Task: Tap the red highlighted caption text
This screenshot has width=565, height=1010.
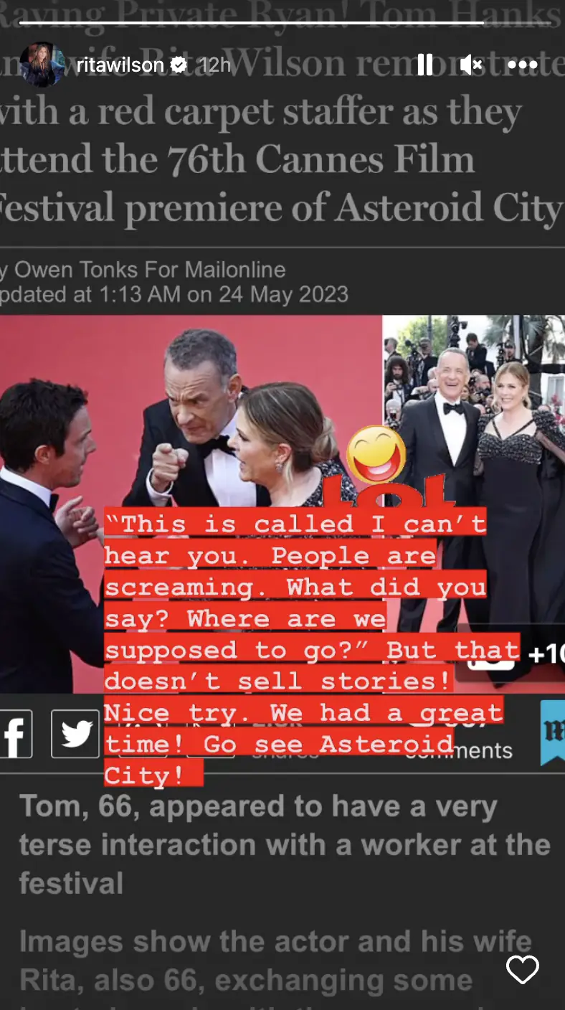Action: coord(294,649)
